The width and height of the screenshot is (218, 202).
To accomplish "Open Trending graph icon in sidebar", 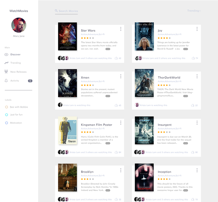I will pyautogui.click(x=6, y=63).
